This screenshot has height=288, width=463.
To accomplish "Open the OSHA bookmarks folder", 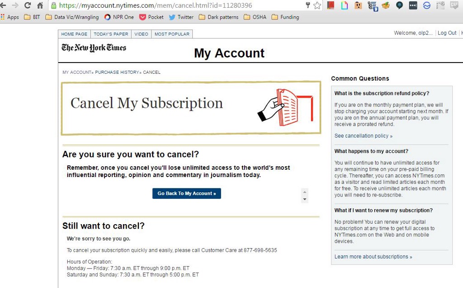I will 255,17.
